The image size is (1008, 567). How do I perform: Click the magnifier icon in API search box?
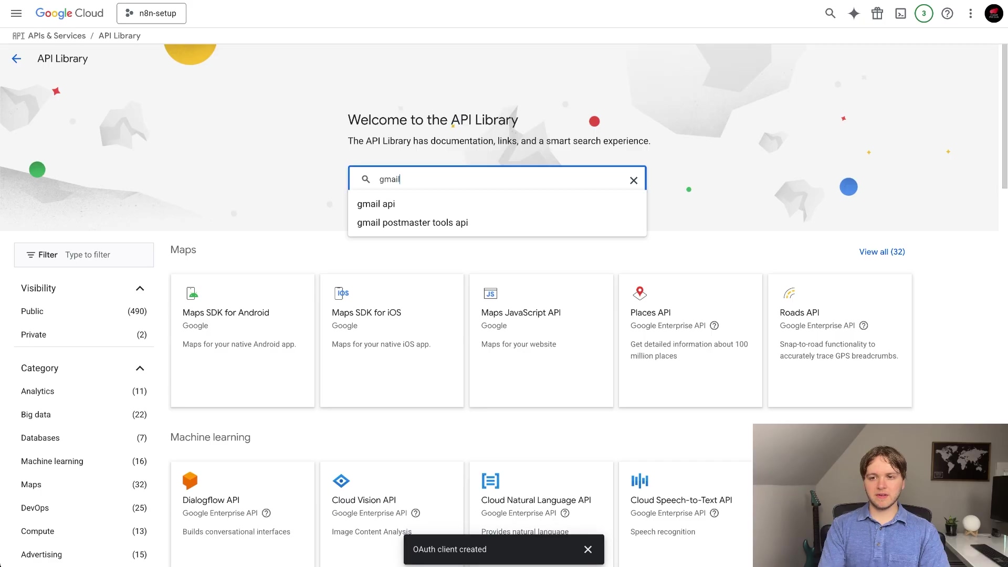[x=366, y=179]
